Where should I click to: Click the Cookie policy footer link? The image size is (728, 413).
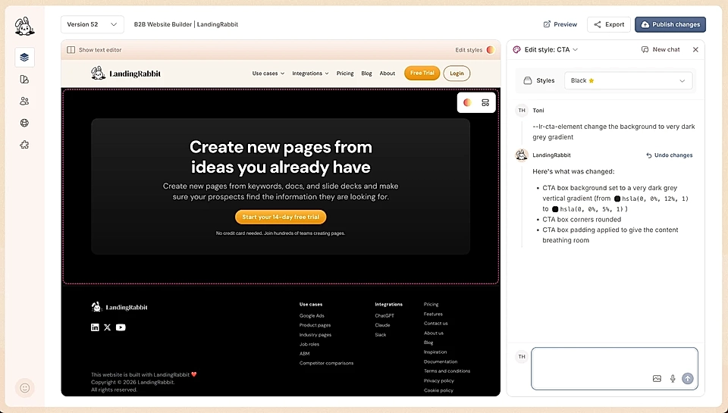[x=438, y=390]
